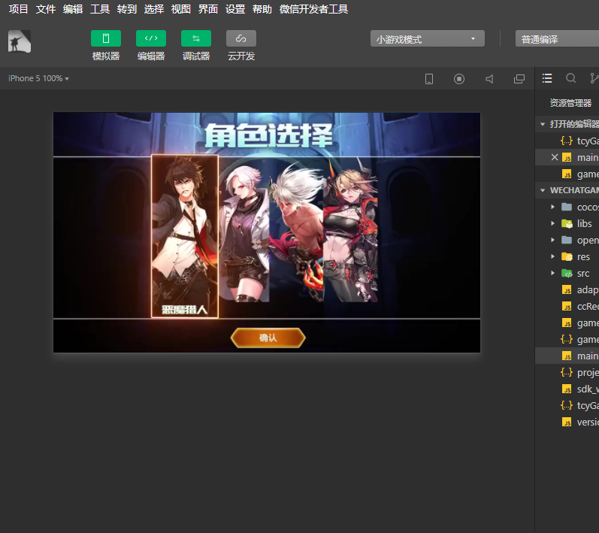Screen dimensions: 599x533
Task: Click the user avatar image
Action: (20, 41)
